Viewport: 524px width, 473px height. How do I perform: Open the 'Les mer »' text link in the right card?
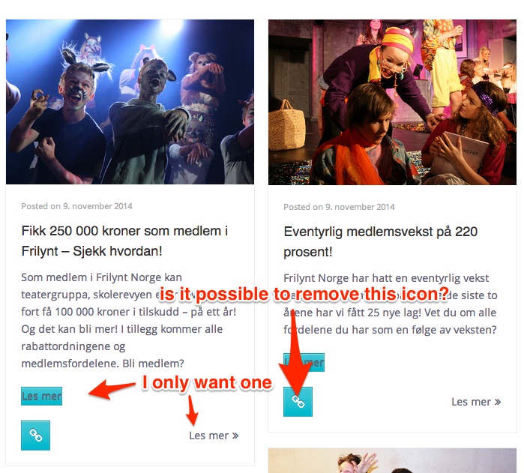point(476,402)
